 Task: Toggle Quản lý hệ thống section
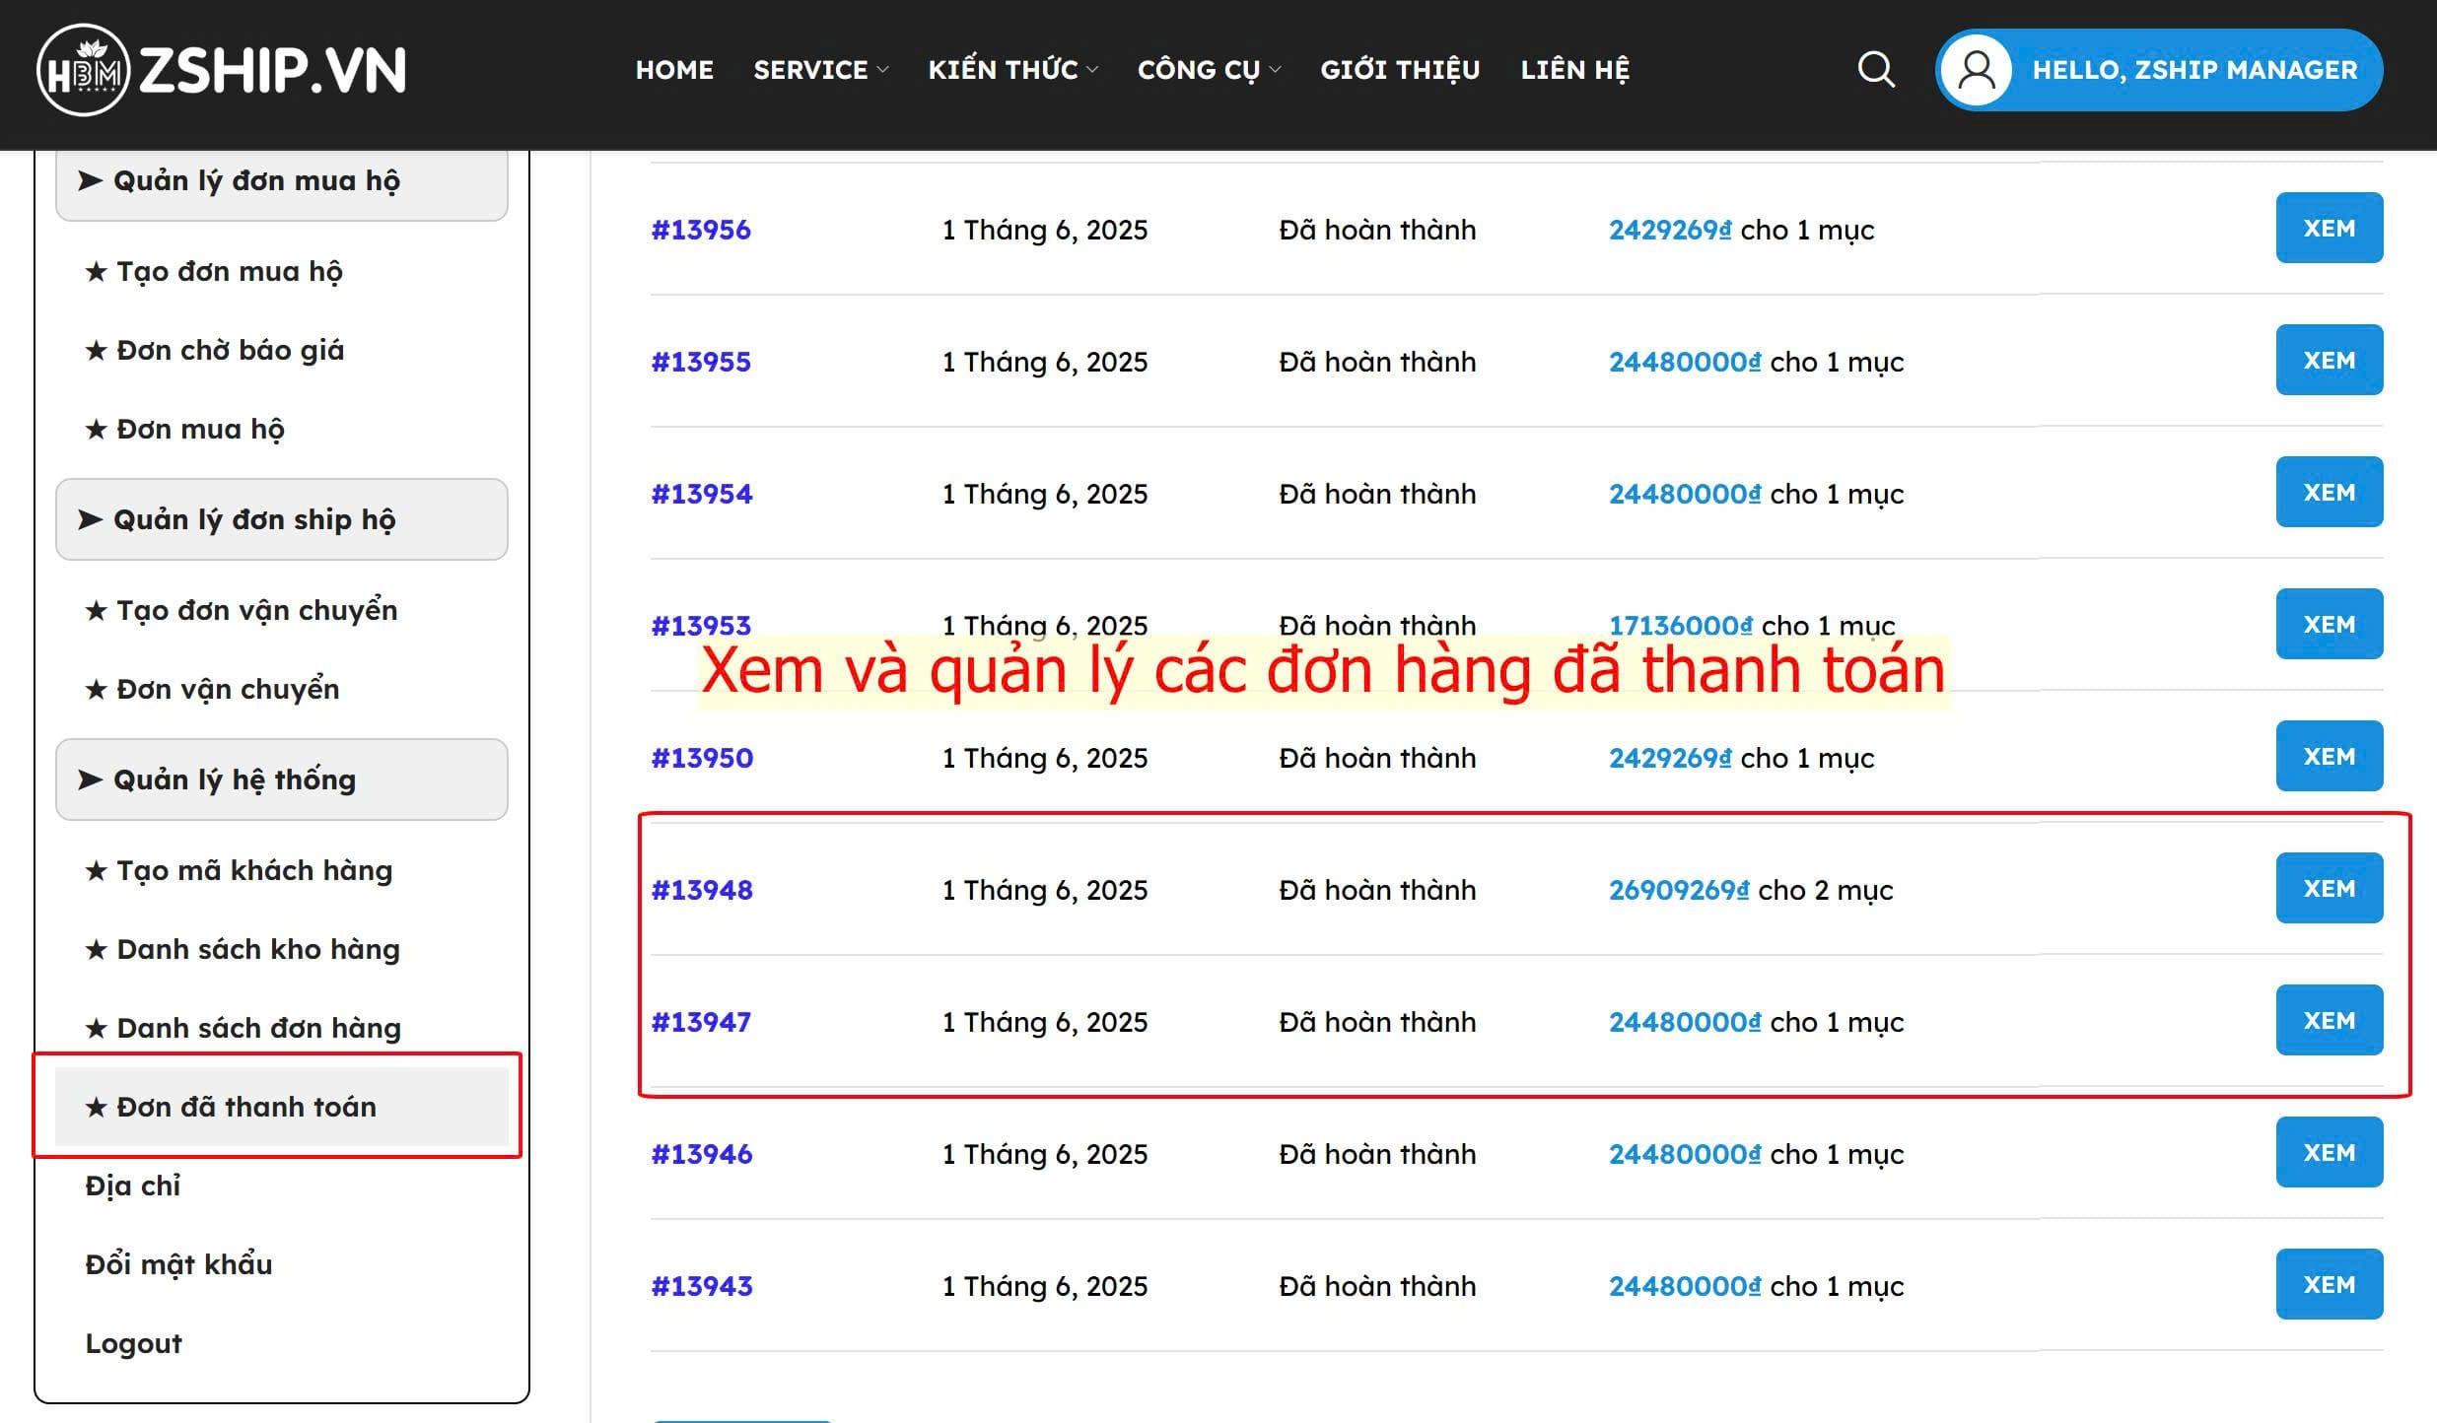281,779
